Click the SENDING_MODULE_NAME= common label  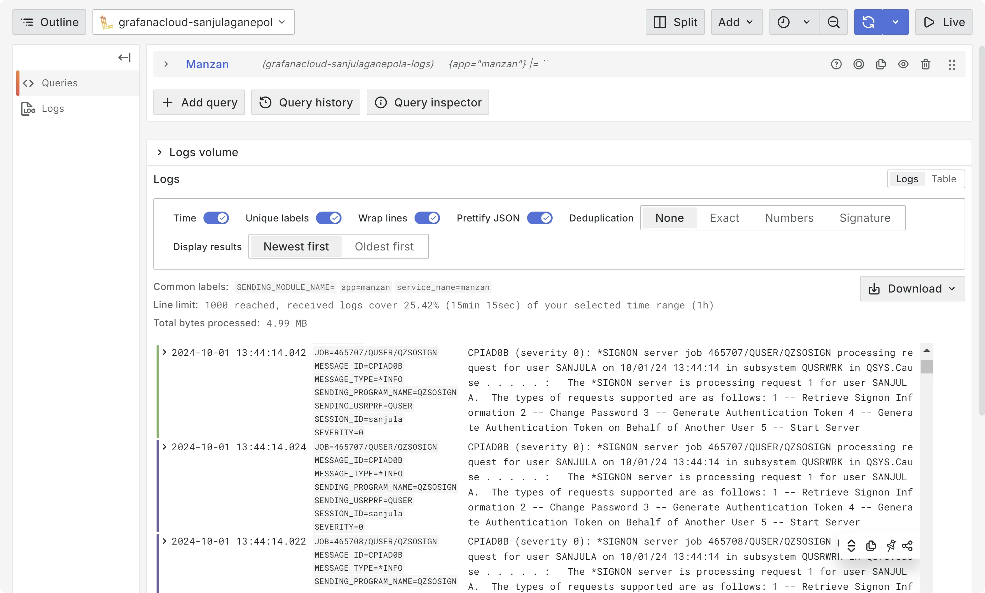[285, 287]
